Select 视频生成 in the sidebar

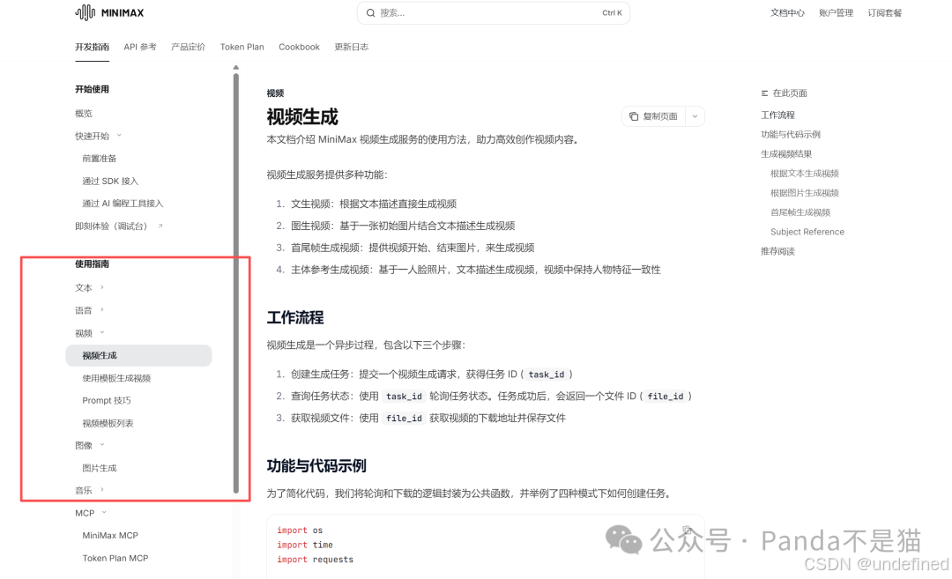(100, 355)
